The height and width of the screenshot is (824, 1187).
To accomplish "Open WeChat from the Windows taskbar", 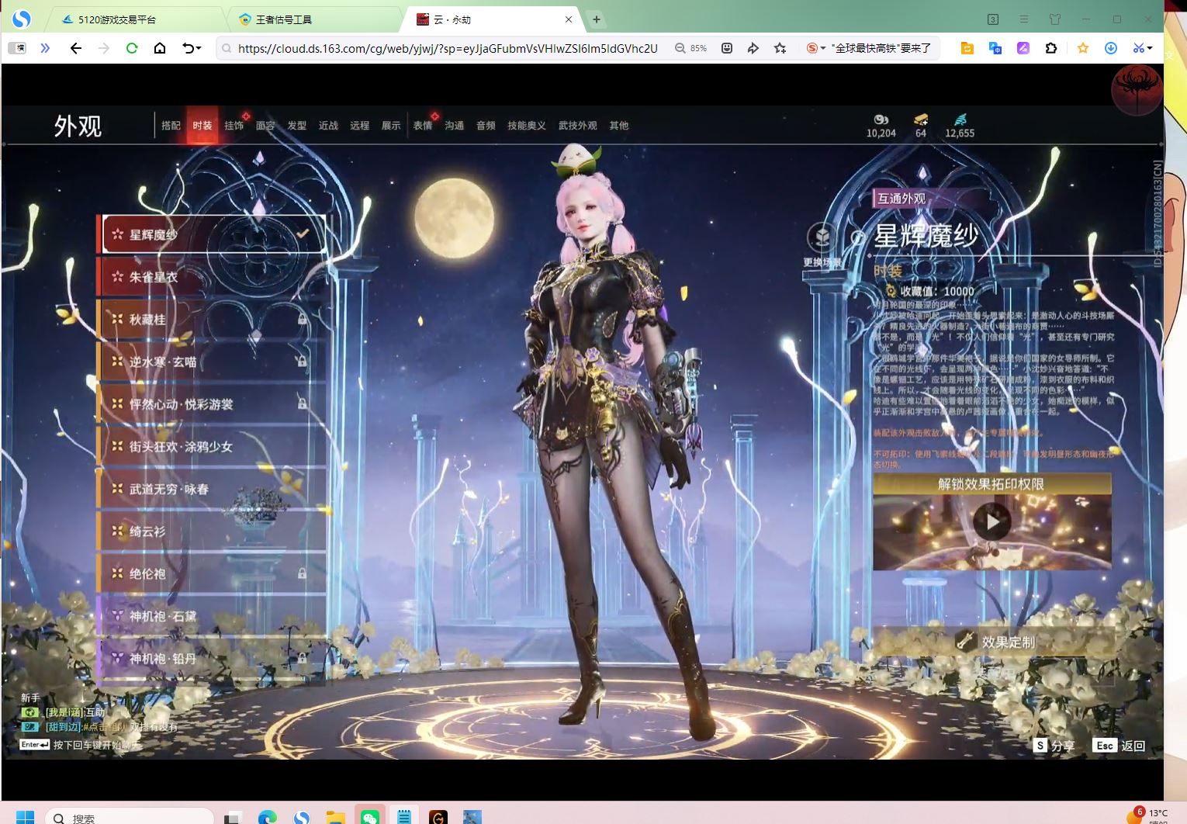I will click(x=370, y=816).
